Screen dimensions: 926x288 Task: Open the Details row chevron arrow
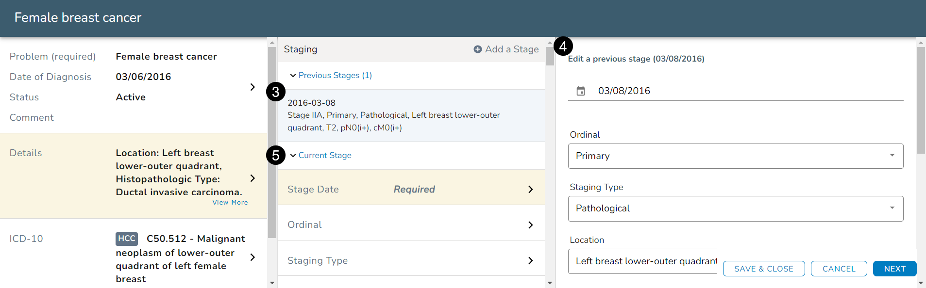pyautogui.click(x=252, y=178)
